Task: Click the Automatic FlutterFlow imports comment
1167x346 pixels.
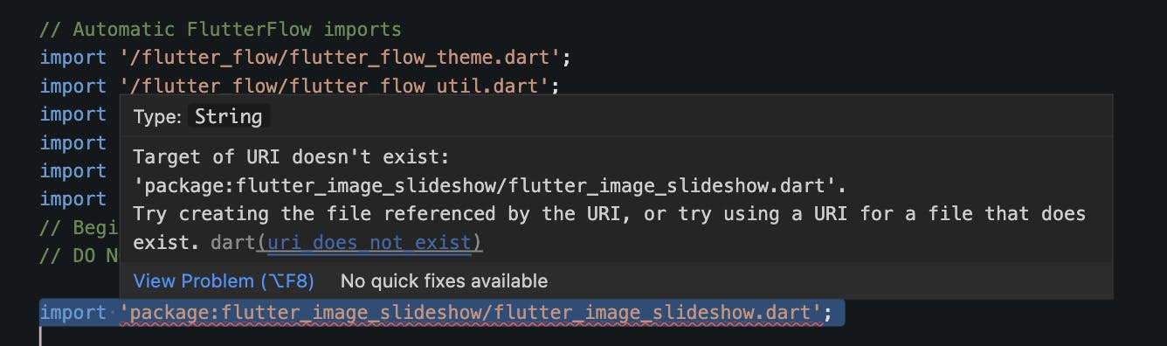Action: (x=220, y=30)
